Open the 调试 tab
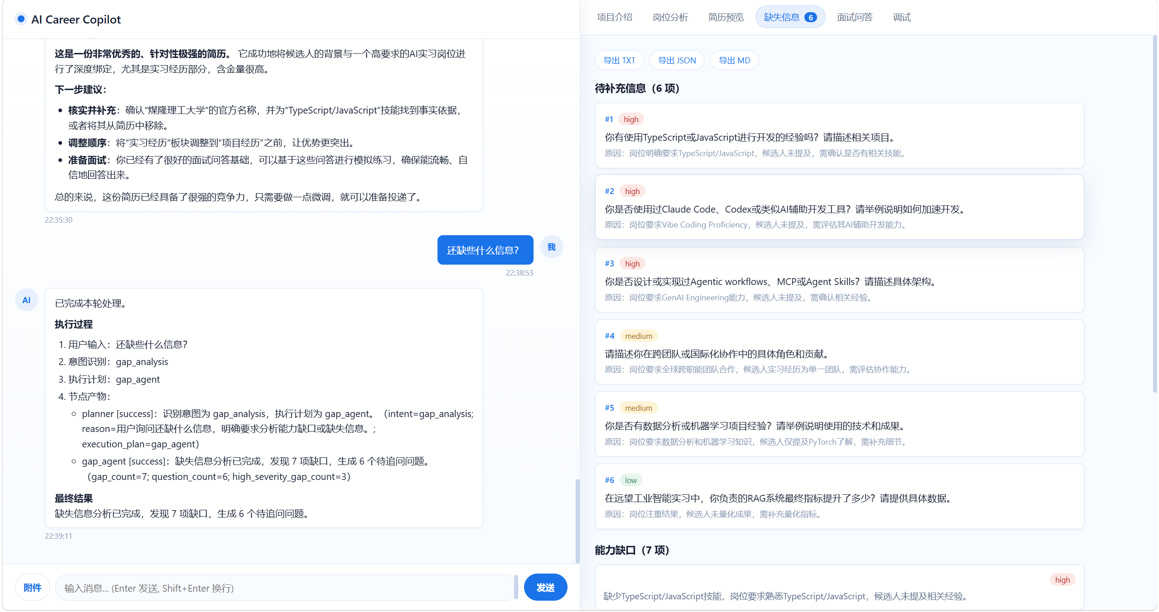Screen dimensions: 1159x612 (901, 17)
